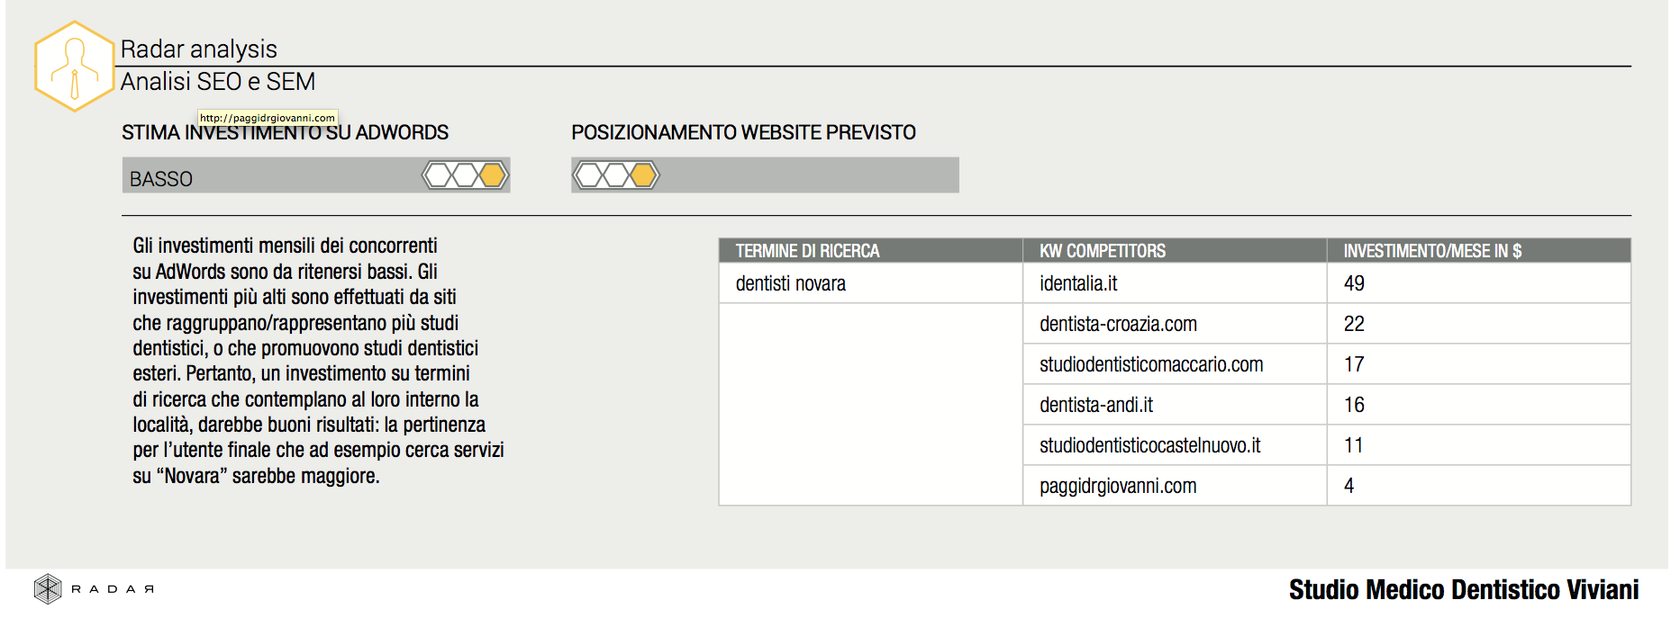
Task: Click the middle hexagon in the BASSO bar
Action: point(465,175)
